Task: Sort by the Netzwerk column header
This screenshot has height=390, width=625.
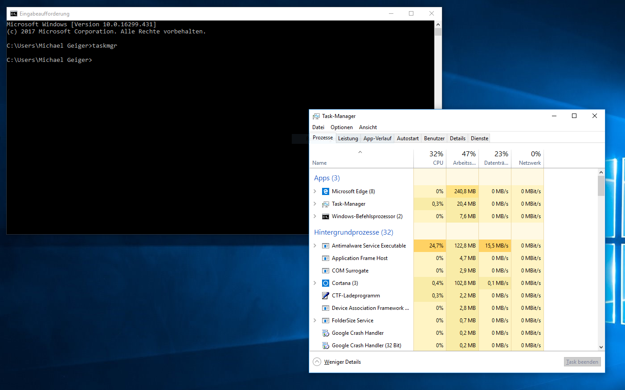Action: 527,158
